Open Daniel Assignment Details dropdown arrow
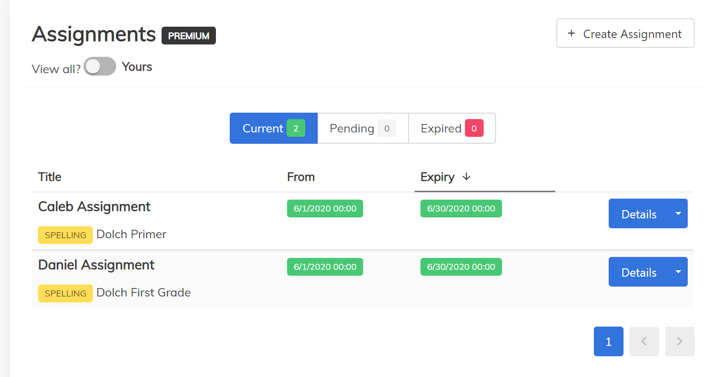The image size is (708, 377). click(x=678, y=272)
